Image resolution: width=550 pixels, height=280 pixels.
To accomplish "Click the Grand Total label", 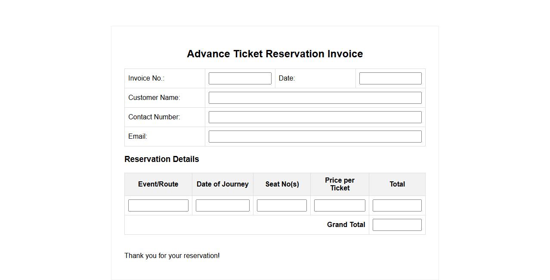I will point(346,225).
